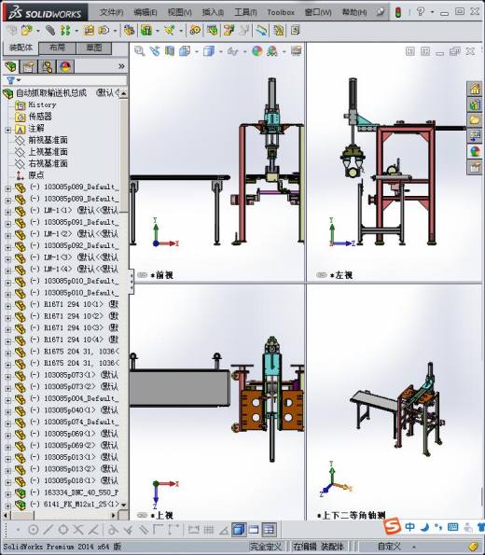Image resolution: width=485 pixels, height=555 pixels.
Task: Click the Take Snapshot icon
Action: tap(295, 31)
